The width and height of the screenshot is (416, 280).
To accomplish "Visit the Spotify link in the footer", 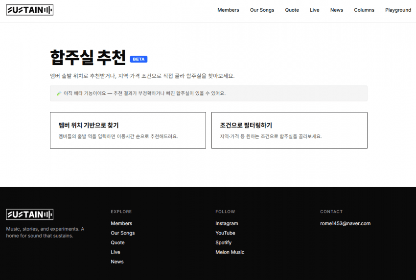I will click(x=223, y=242).
